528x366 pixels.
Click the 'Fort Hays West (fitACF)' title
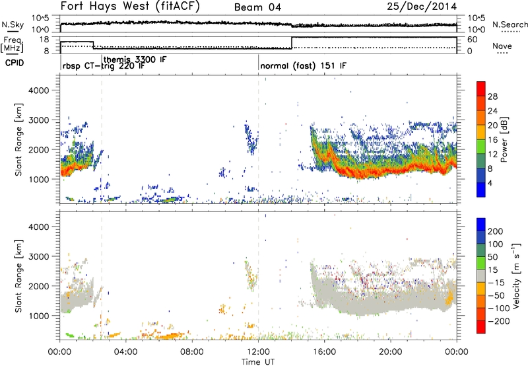130,7
